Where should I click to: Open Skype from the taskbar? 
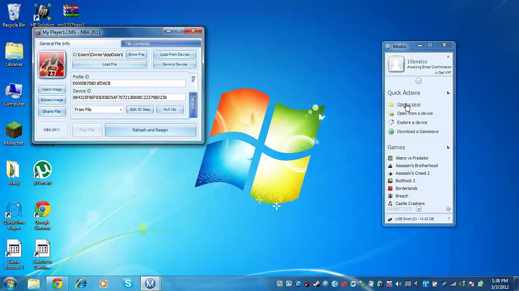click(x=128, y=284)
